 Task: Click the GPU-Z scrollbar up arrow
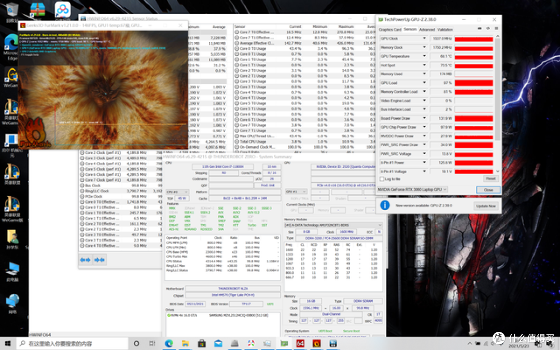coord(497,36)
